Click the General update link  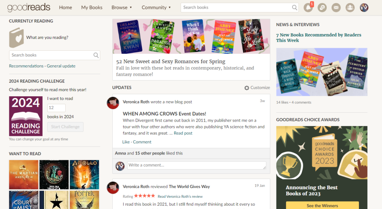coord(61,66)
